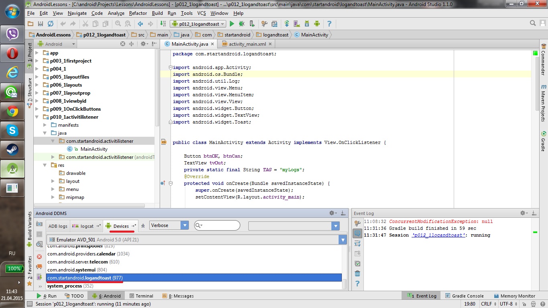Click the Event Log settings wrench icon
Screen dimensions: 548x308
click(x=357, y=223)
